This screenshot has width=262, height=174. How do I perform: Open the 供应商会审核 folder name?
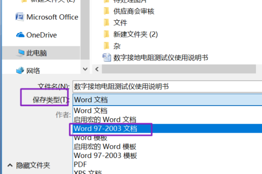(x=134, y=11)
